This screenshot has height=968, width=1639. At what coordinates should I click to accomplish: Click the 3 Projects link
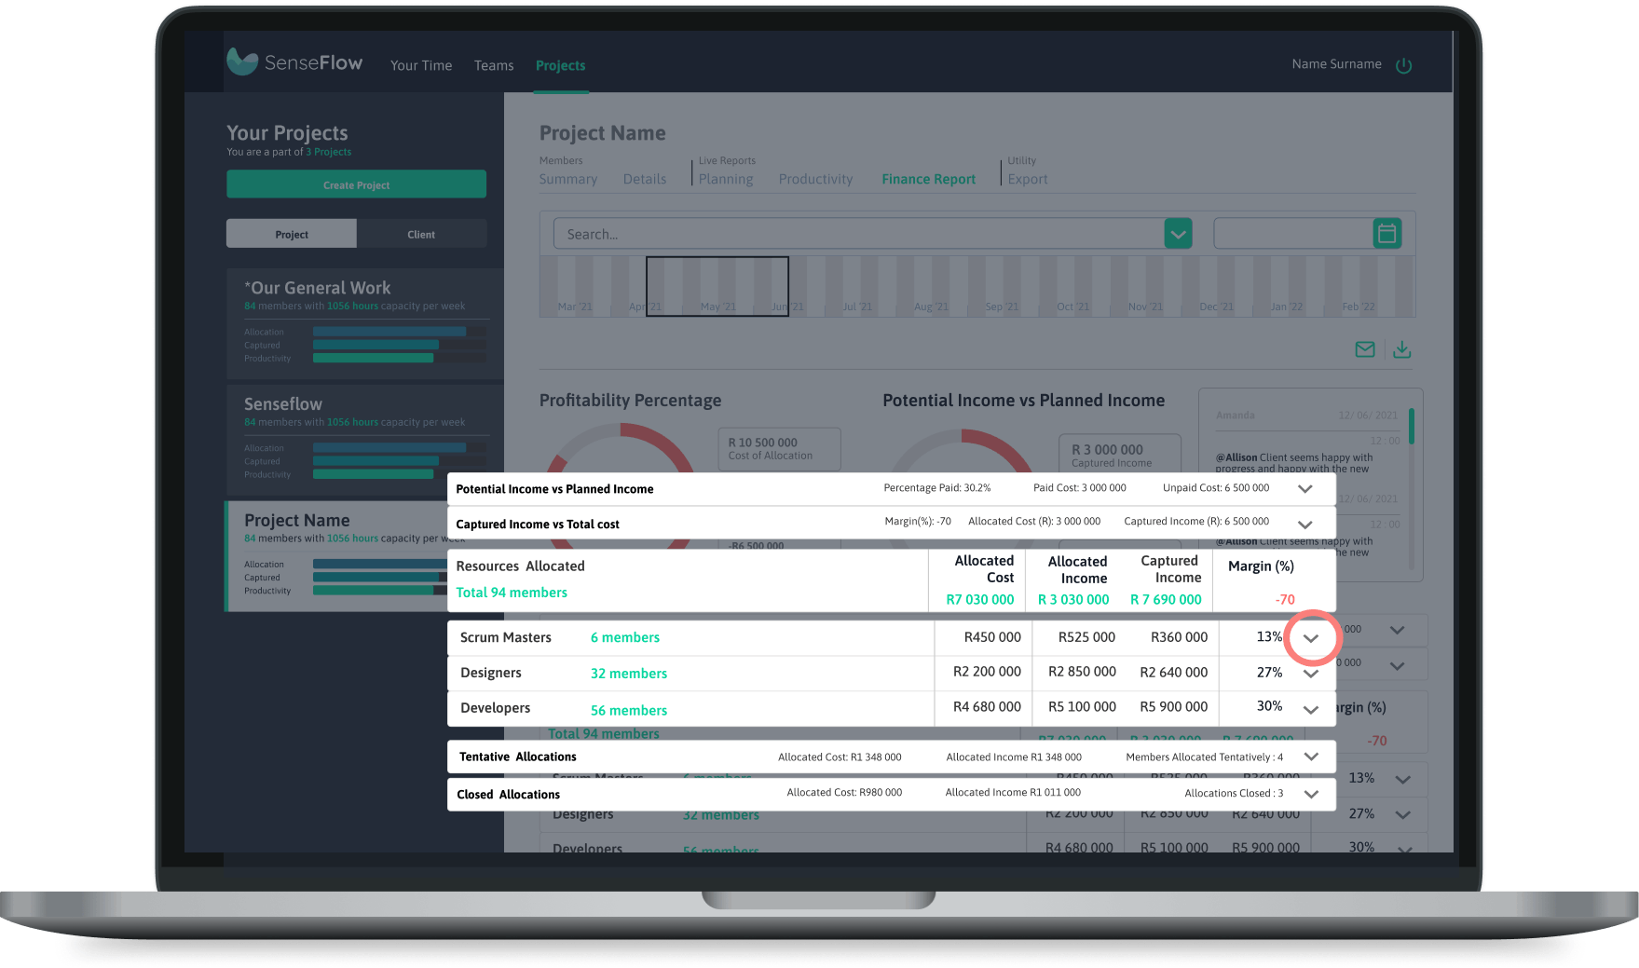click(329, 152)
